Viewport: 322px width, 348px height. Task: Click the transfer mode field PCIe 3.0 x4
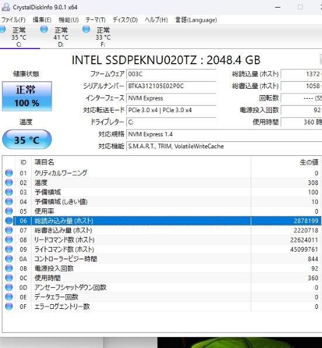171,110
